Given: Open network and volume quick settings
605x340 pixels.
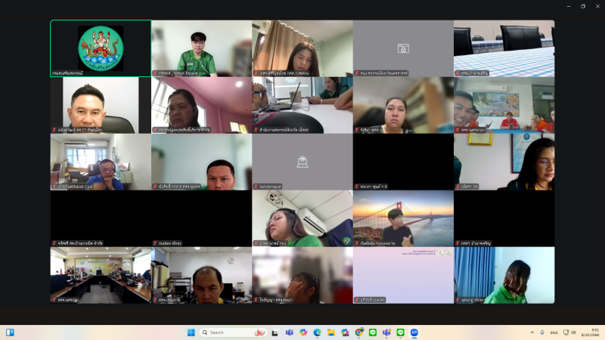Looking at the screenshot, I should click(570, 332).
